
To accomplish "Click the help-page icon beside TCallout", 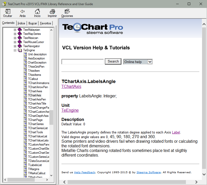I will 25,79.
